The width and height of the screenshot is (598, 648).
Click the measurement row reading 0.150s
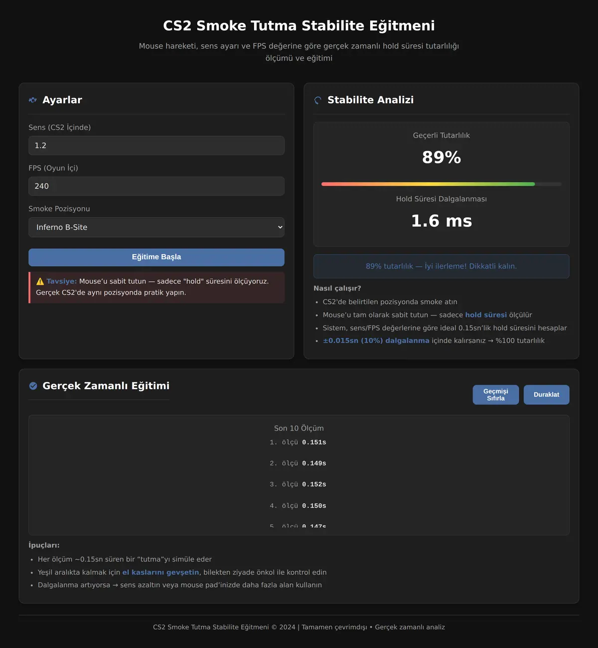pyautogui.click(x=299, y=506)
